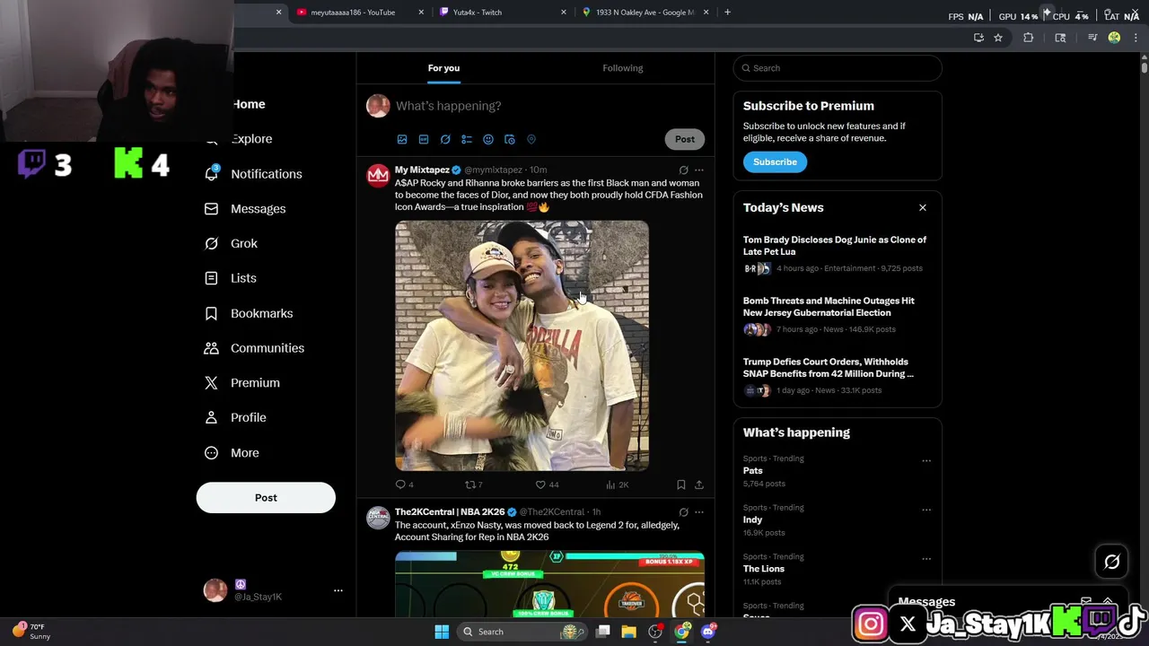Click the grey Post button in composer
Screen dimensions: 1149x646
coord(685,139)
